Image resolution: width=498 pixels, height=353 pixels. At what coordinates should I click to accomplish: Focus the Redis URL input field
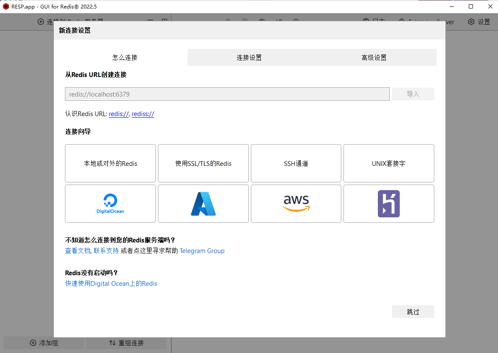[x=227, y=94]
